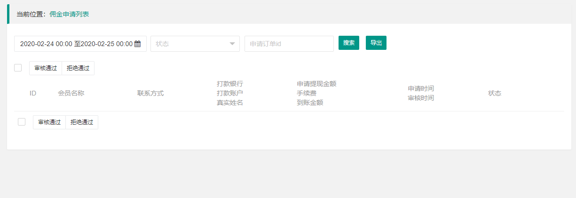
Task: Click the 打款账户 header text
Action: point(230,93)
